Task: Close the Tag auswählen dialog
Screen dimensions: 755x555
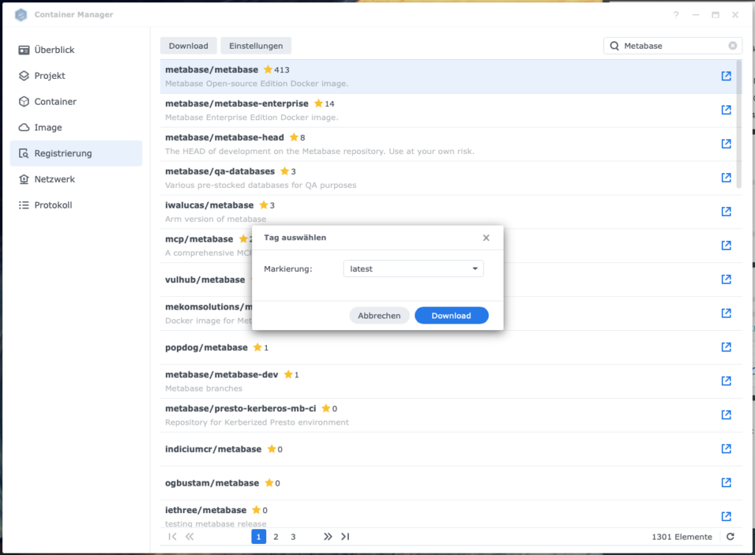Action: (x=486, y=237)
